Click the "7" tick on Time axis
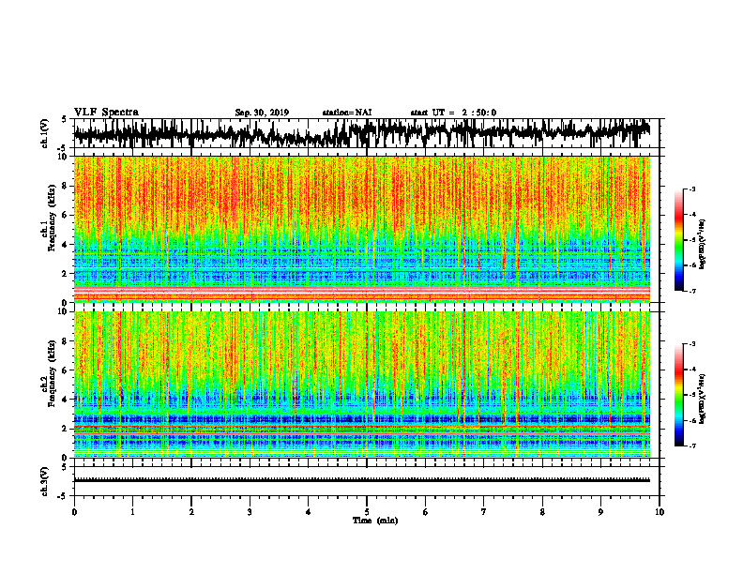743x574 pixels. [484, 512]
